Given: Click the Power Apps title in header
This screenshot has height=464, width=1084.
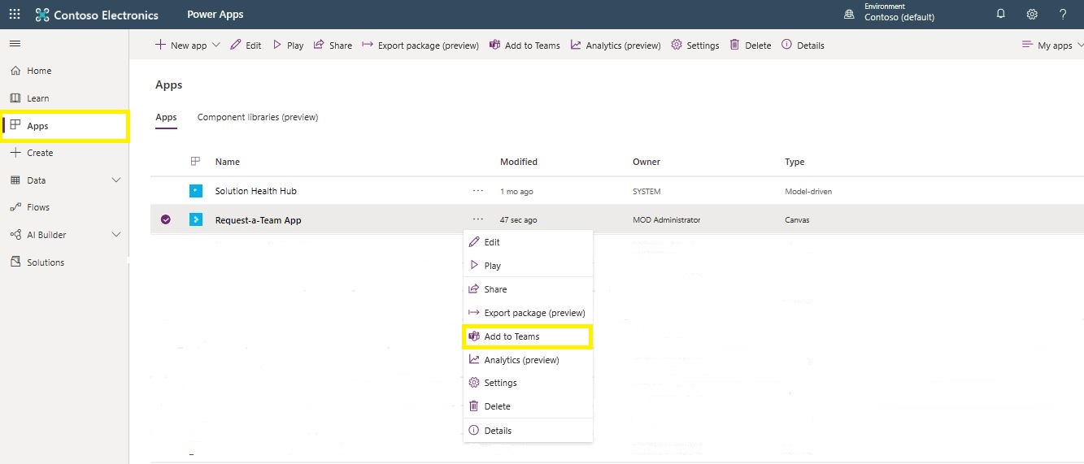Looking at the screenshot, I should pos(215,15).
